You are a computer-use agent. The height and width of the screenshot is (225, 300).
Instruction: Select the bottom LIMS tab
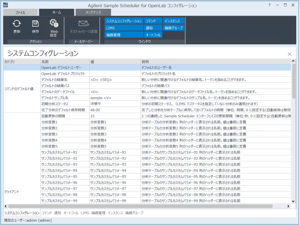tap(85, 213)
